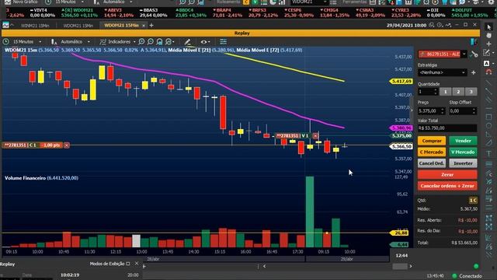
Task: Open the Estratégia Nenhuma dropdown
Action: coord(442,72)
